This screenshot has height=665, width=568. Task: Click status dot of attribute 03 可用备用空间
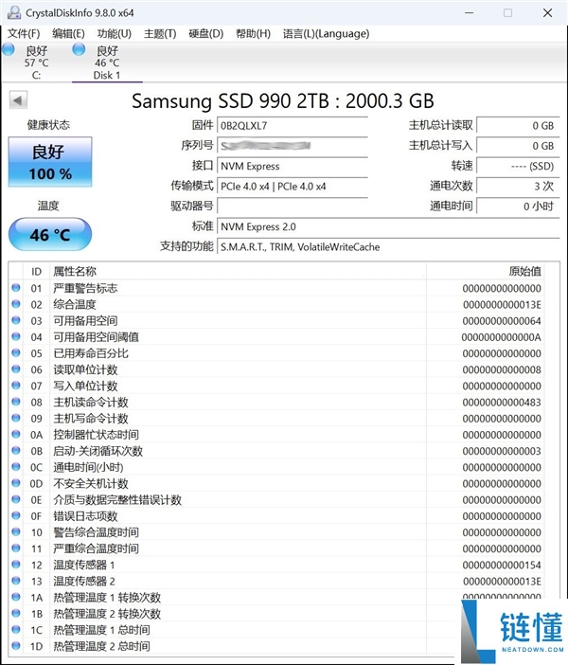[16, 320]
